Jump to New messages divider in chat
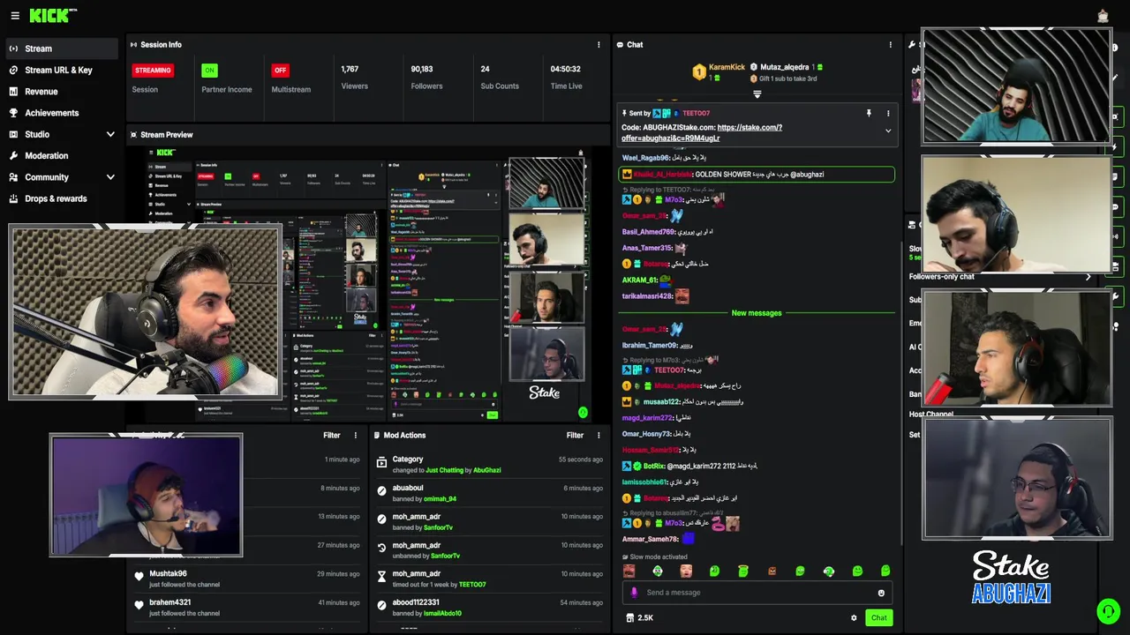1130x635 pixels. (x=757, y=313)
